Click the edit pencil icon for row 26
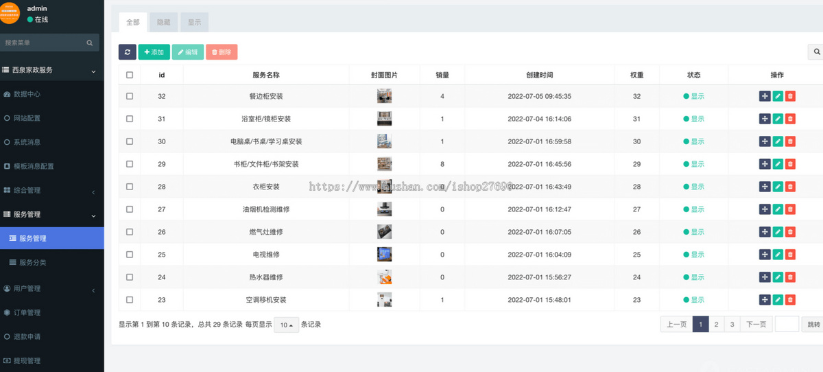 point(778,232)
